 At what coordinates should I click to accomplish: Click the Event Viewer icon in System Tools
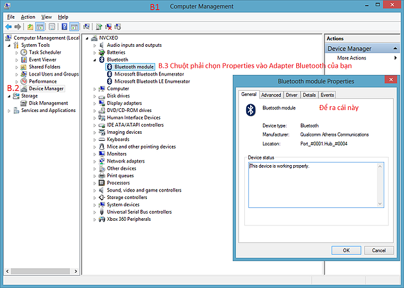24,60
